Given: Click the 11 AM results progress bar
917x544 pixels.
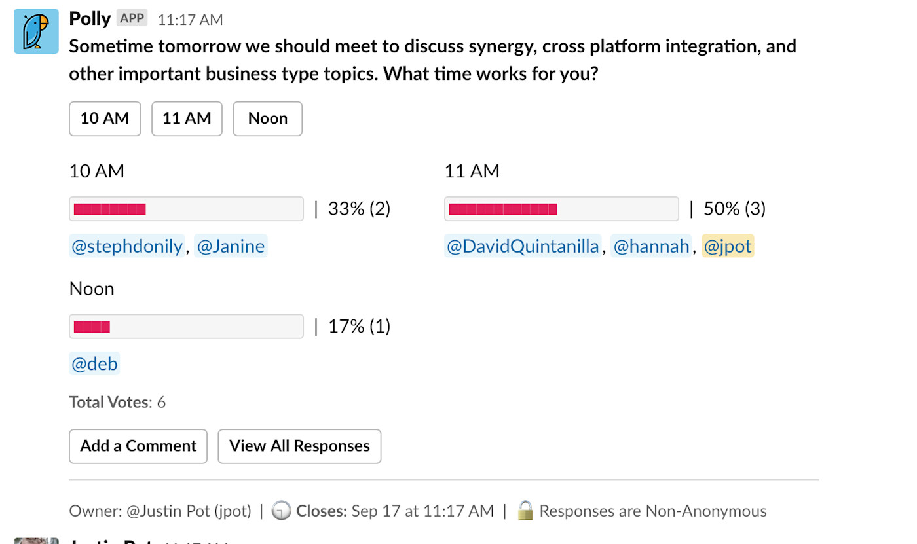Looking at the screenshot, I should click(561, 209).
